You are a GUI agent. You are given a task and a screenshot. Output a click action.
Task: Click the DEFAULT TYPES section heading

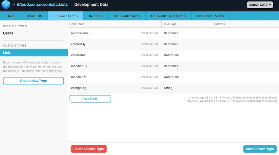click(15, 26)
